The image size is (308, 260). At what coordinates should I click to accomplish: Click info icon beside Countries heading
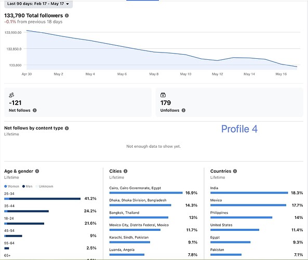pyautogui.click(x=235, y=171)
